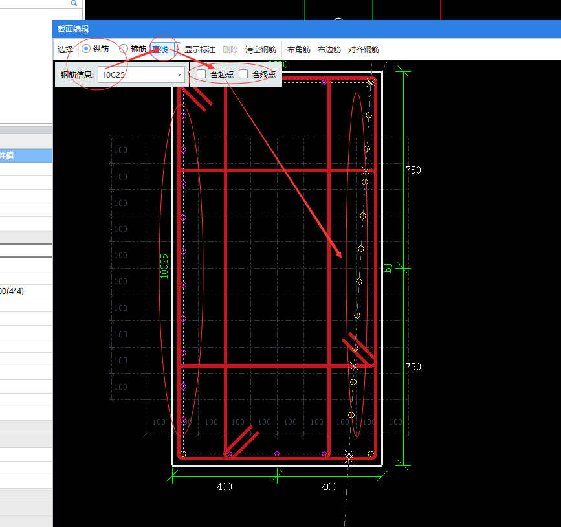Enable the 含起点 checkbox
The width and height of the screenshot is (561, 527).
[201, 74]
